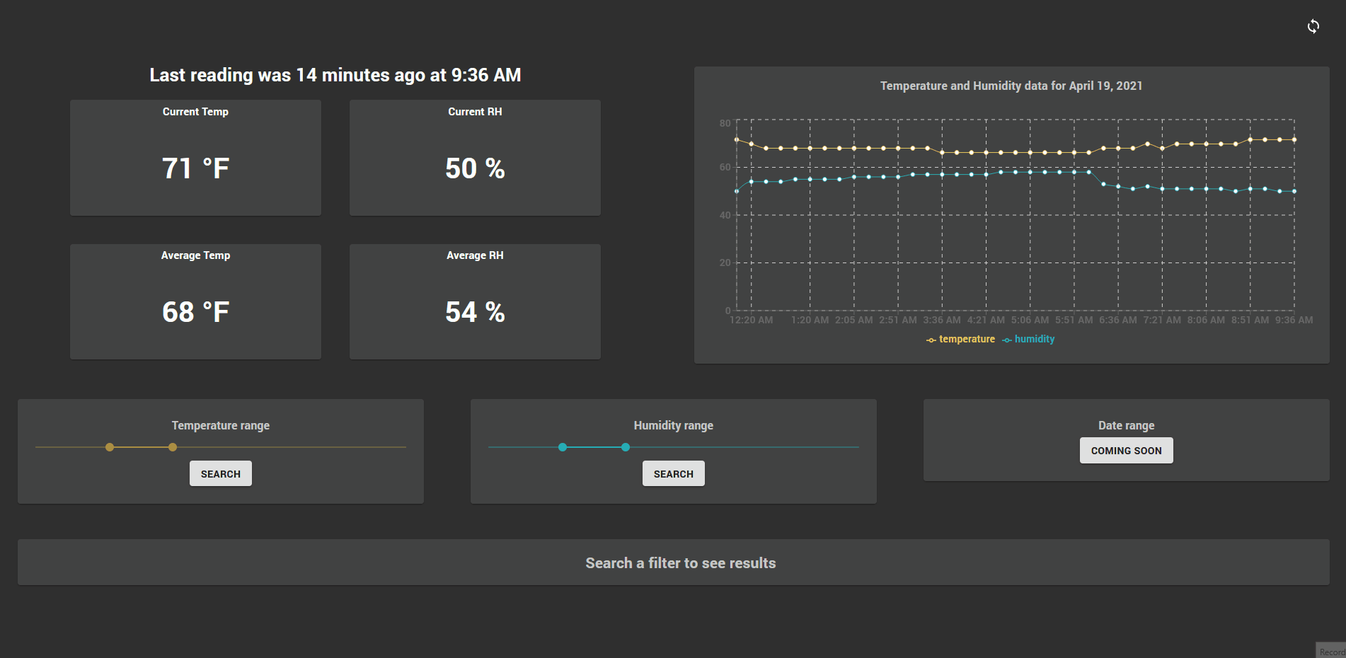Click the temperature legend marker icon

[x=931, y=340]
